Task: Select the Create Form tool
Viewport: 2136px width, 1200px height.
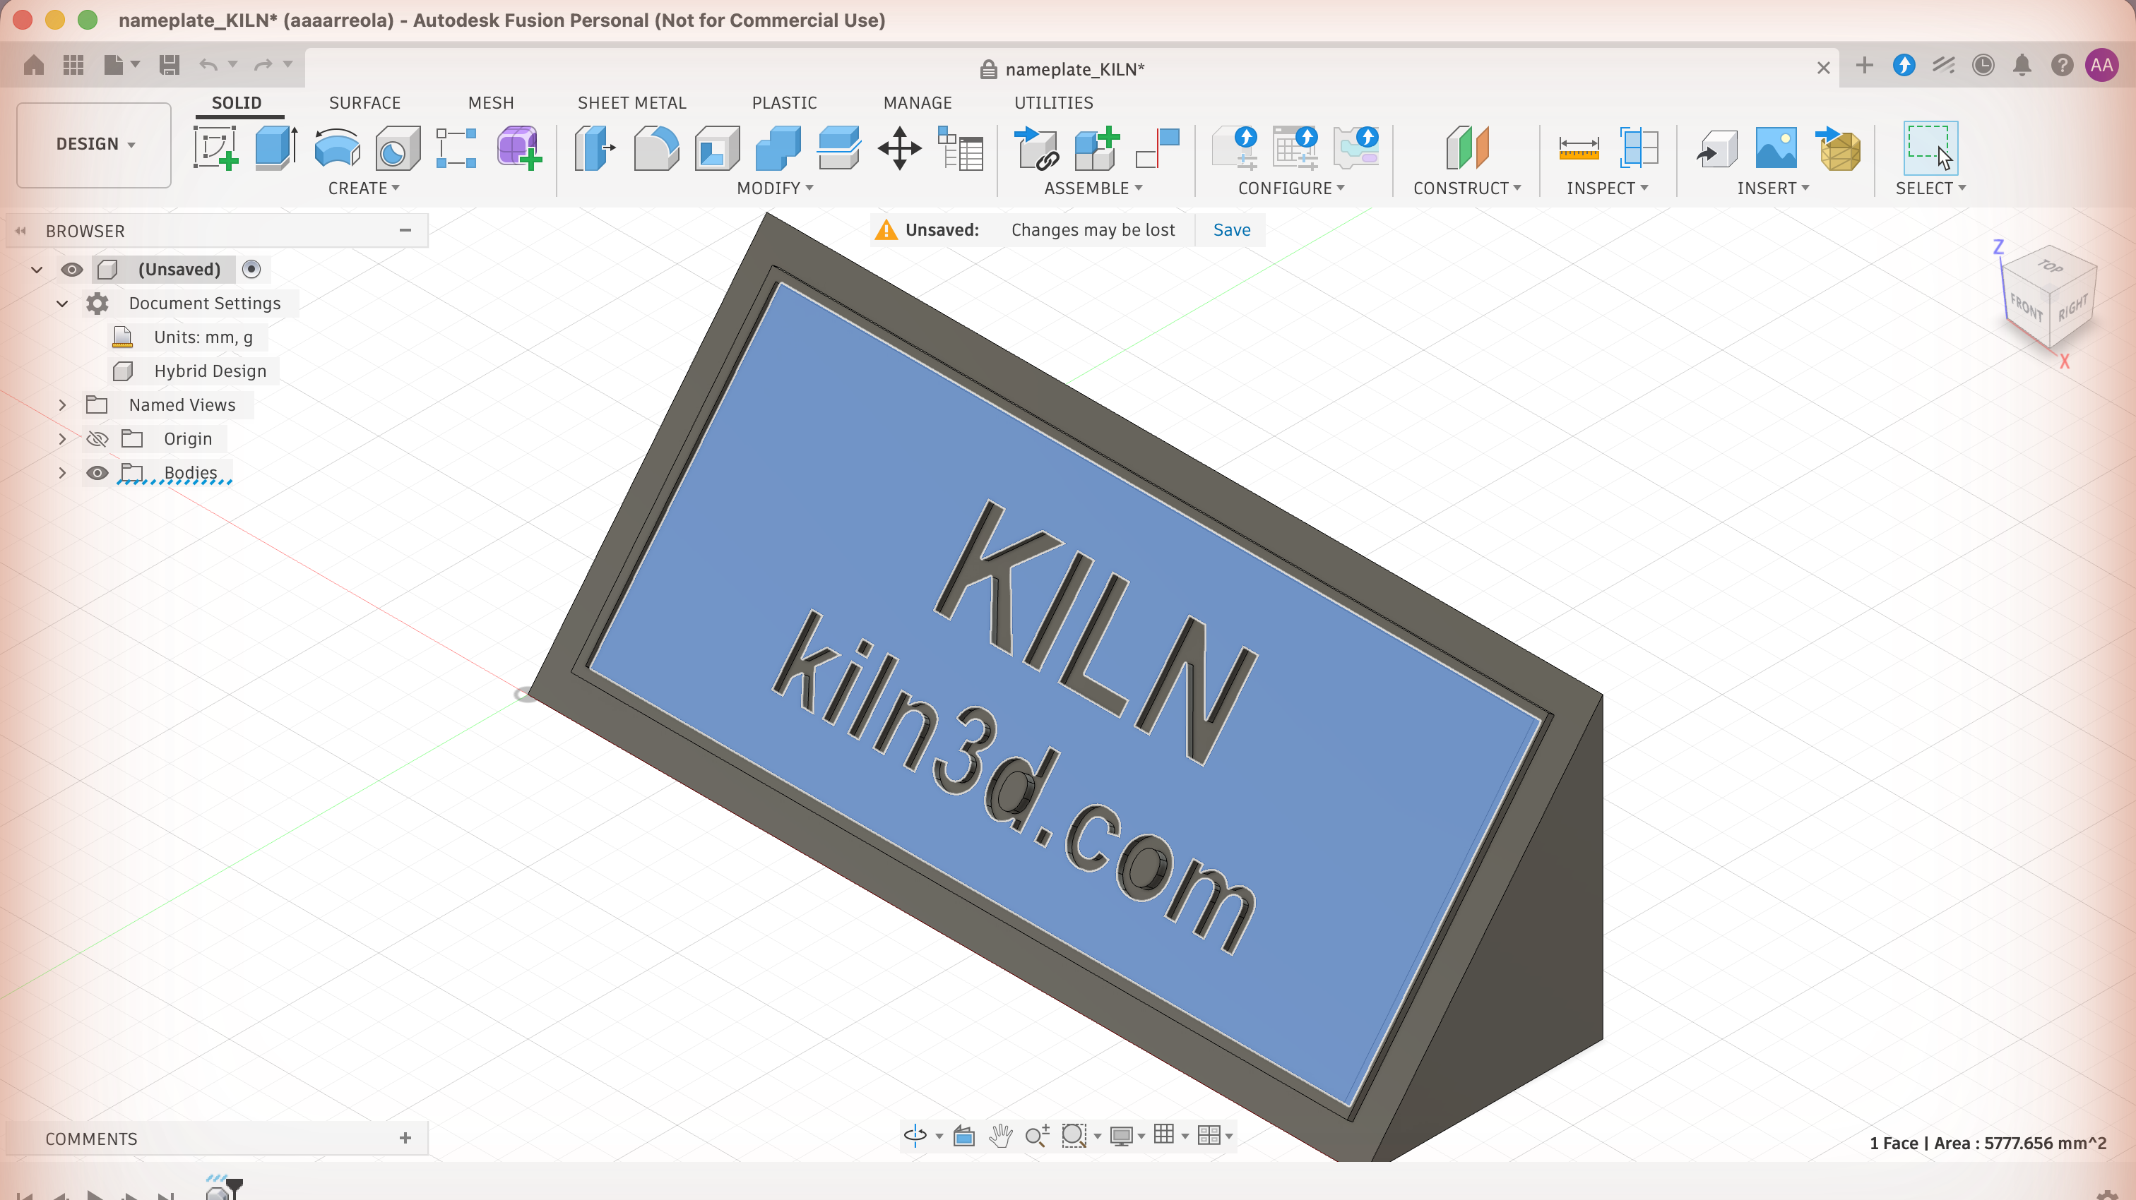Action: (519, 148)
